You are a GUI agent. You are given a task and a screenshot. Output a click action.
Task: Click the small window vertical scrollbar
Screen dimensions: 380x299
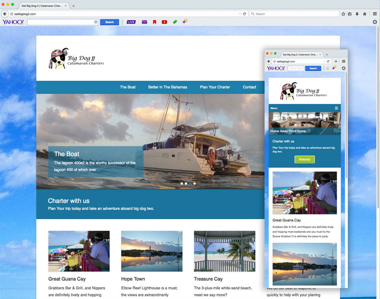pos(346,125)
